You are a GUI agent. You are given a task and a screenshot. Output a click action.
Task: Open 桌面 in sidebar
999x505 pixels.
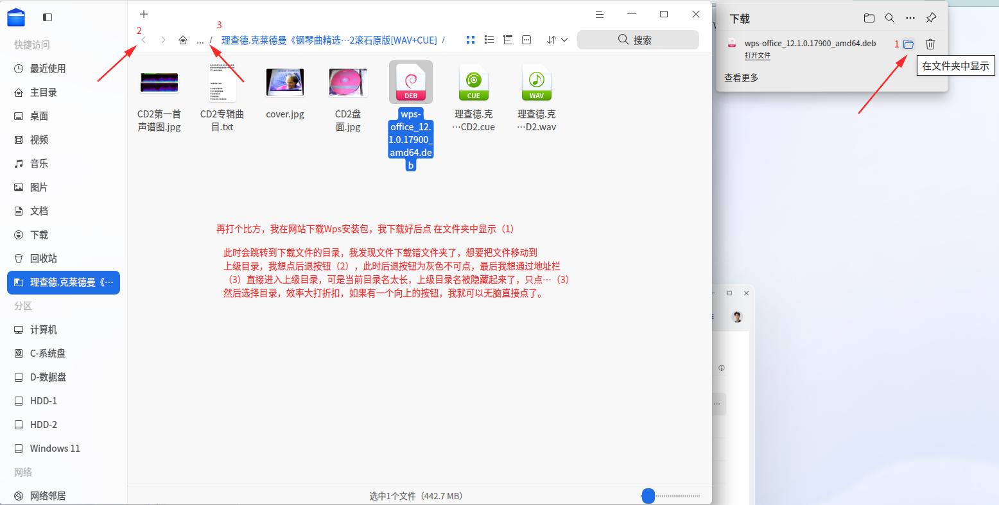click(64, 116)
